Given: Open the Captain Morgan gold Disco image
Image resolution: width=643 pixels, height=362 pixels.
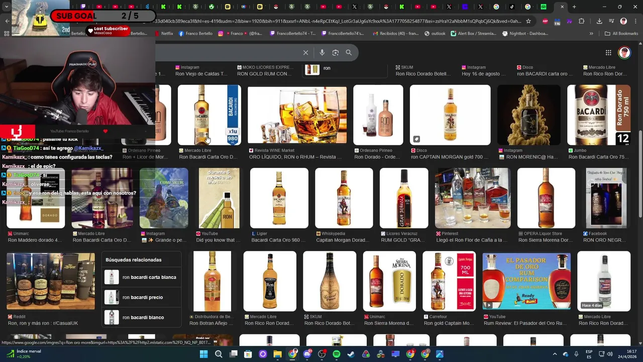Looking at the screenshot, I should [450, 115].
